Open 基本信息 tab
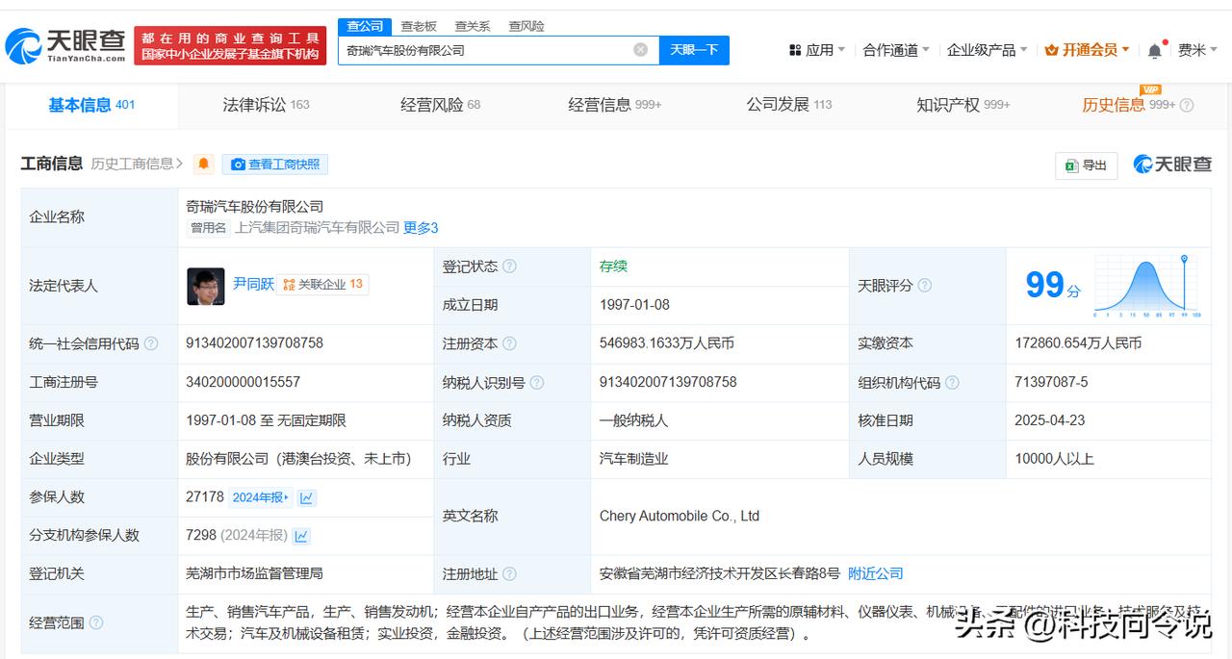1232x659 pixels. point(91,105)
